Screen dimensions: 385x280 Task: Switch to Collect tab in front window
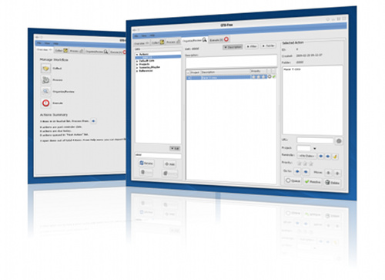157,42
